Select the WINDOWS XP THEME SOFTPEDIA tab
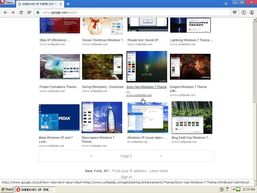Viewport: 257px width, 193px height. (39, 4)
